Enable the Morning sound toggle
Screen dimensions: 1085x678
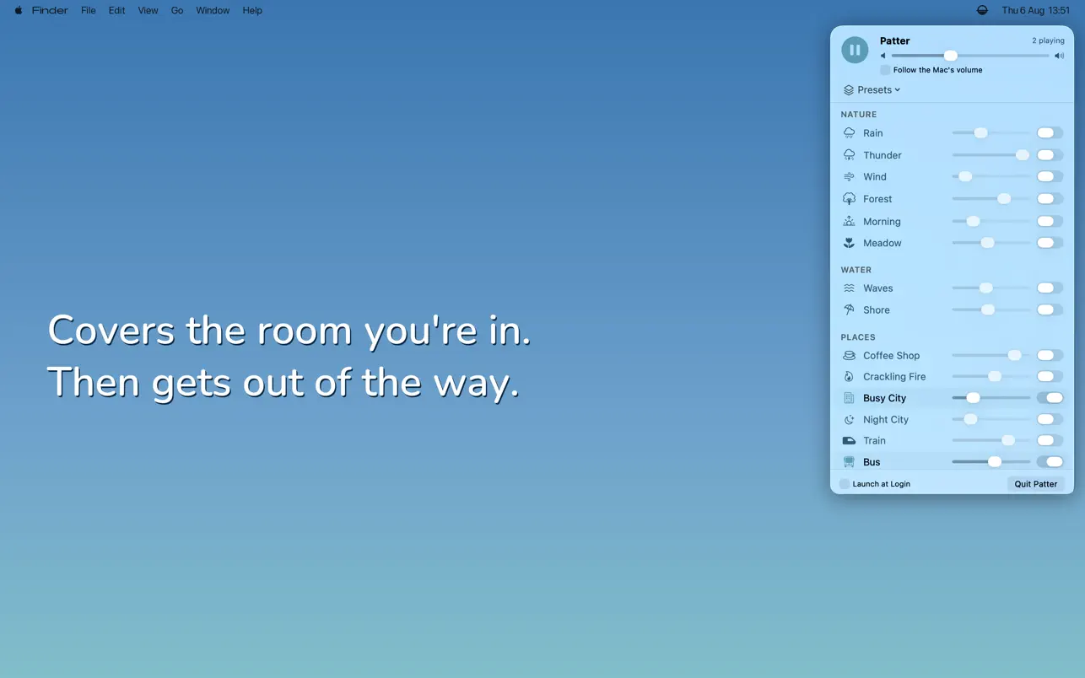tap(1050, 221)
